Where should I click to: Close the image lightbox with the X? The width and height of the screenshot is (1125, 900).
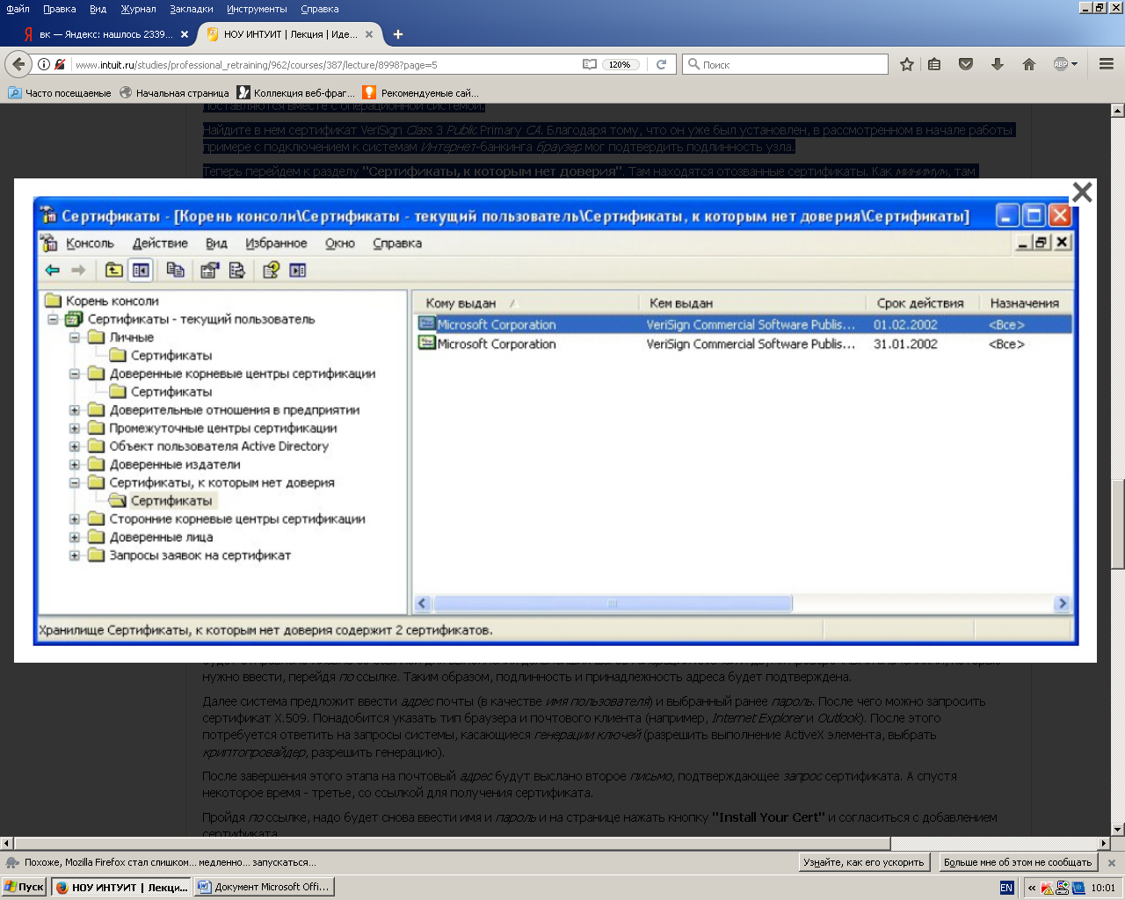tap(1082, 192)
